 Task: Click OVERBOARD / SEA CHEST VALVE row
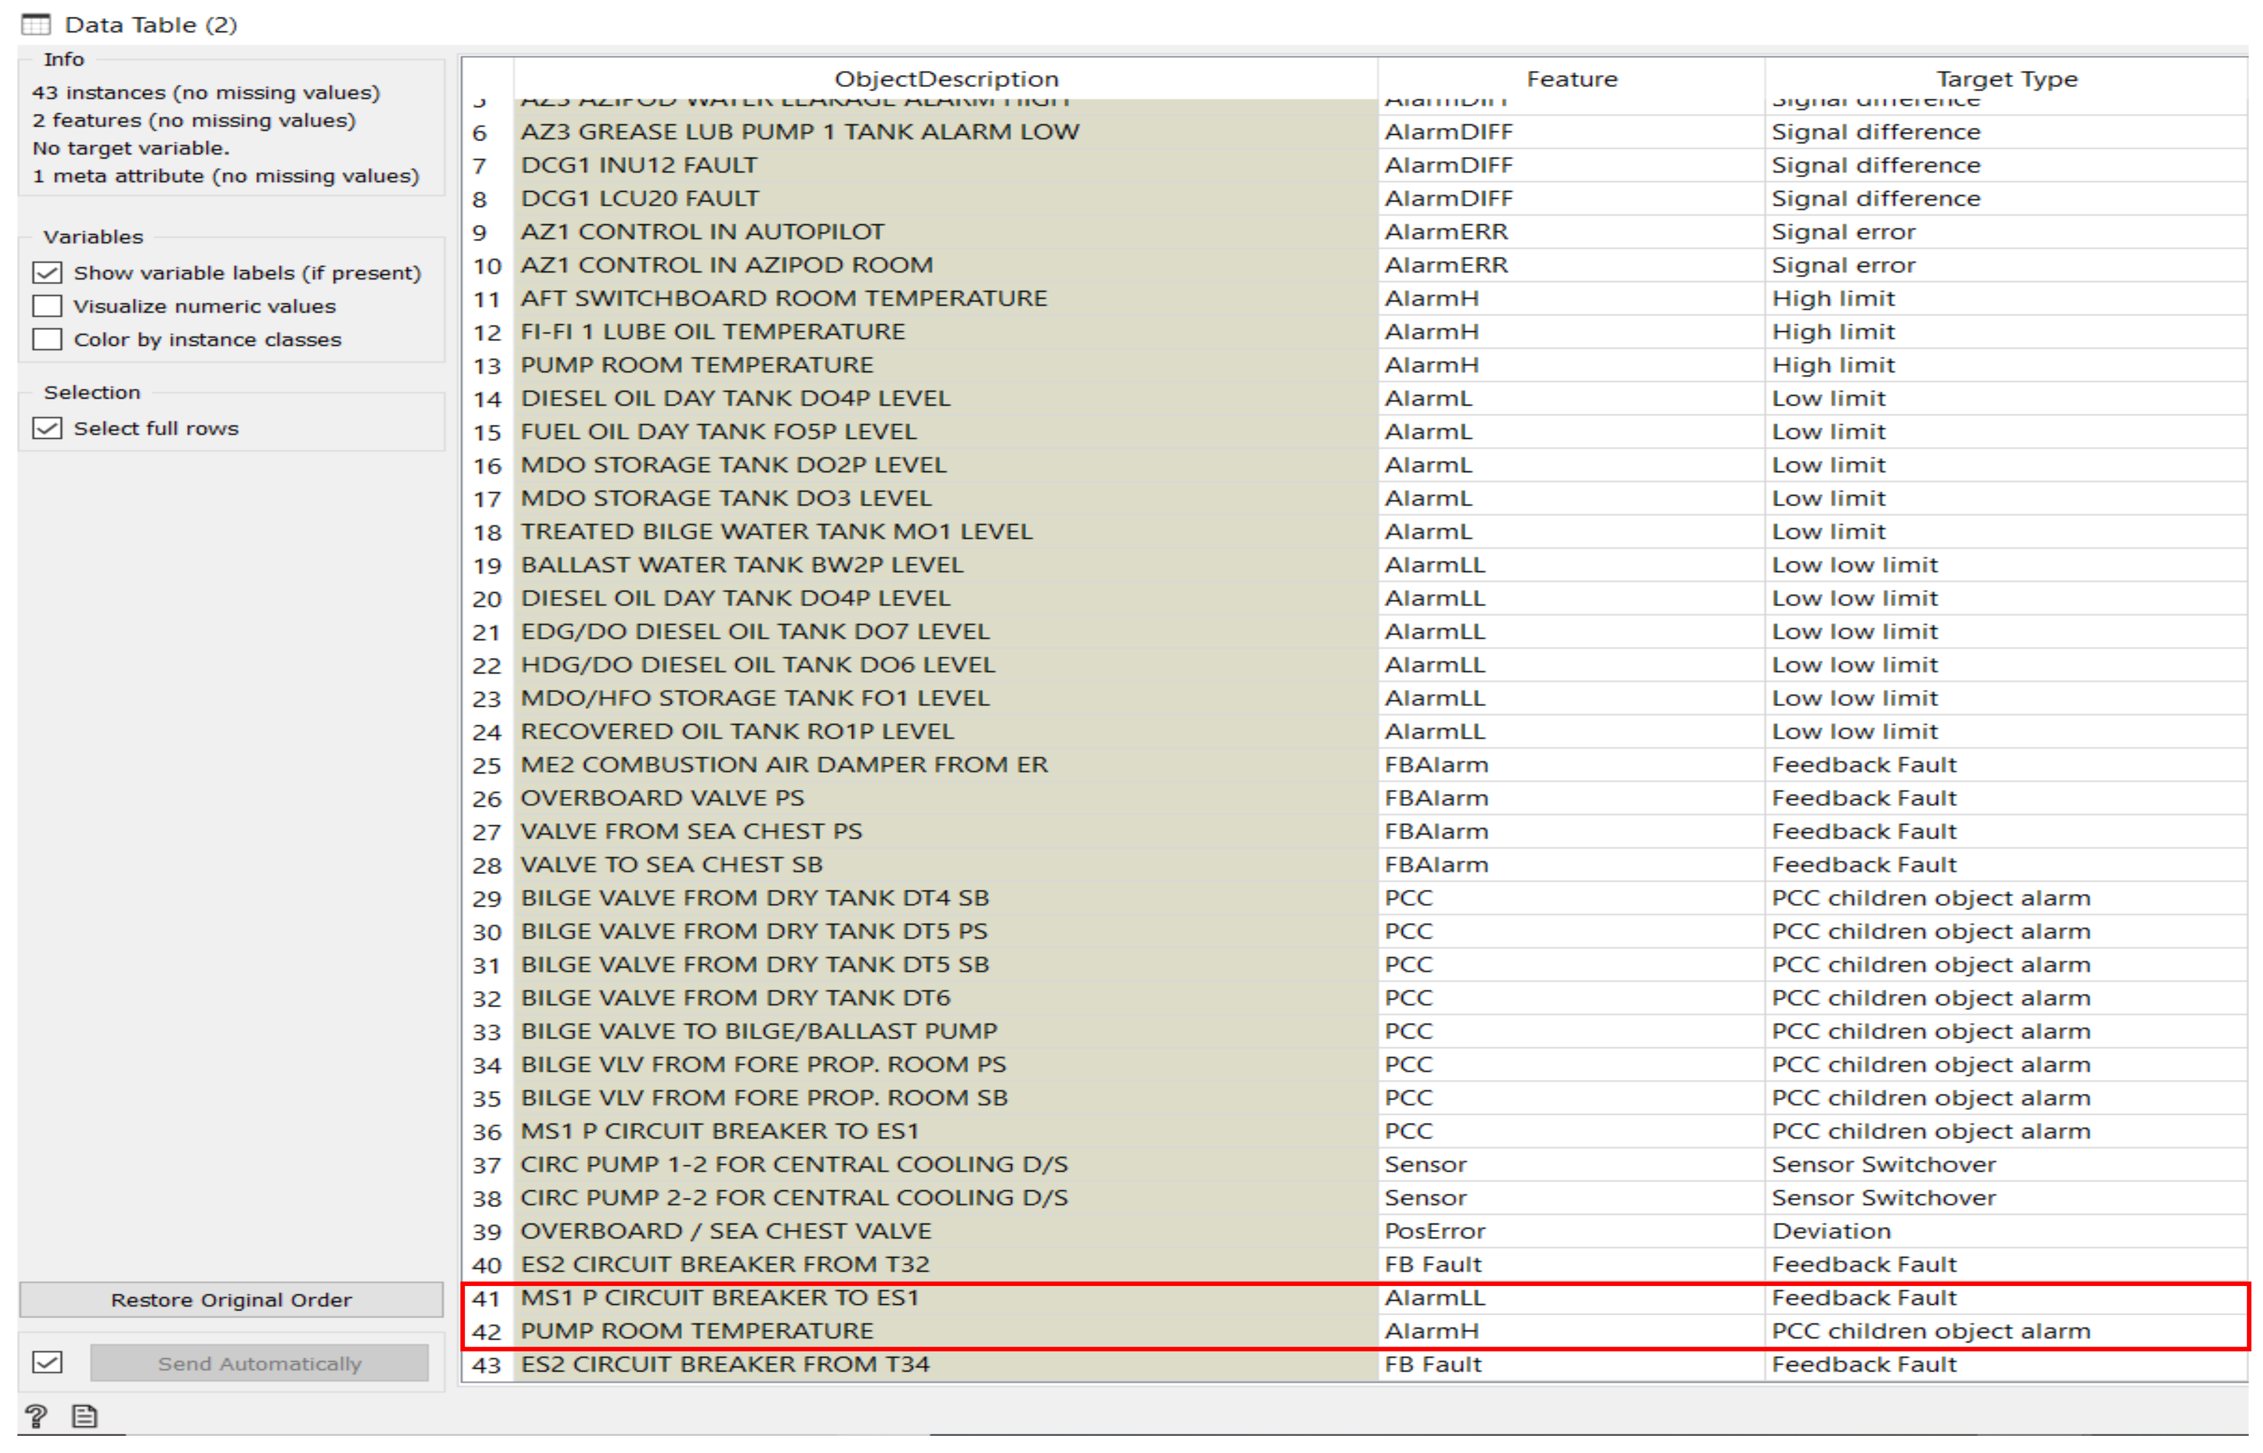[x=726, y=1230]
